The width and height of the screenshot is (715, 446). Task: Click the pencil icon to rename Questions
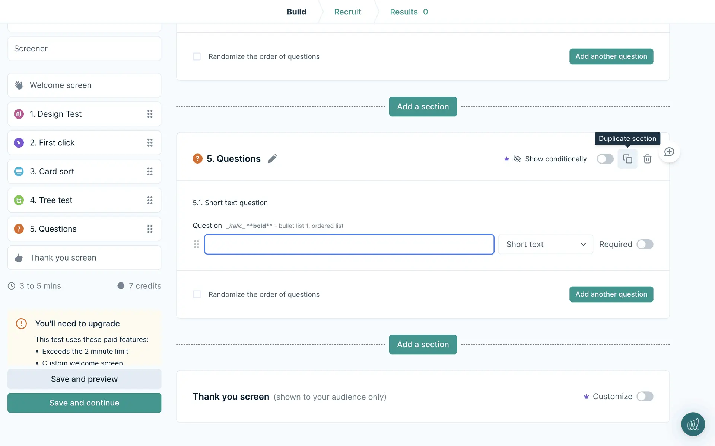272,159
